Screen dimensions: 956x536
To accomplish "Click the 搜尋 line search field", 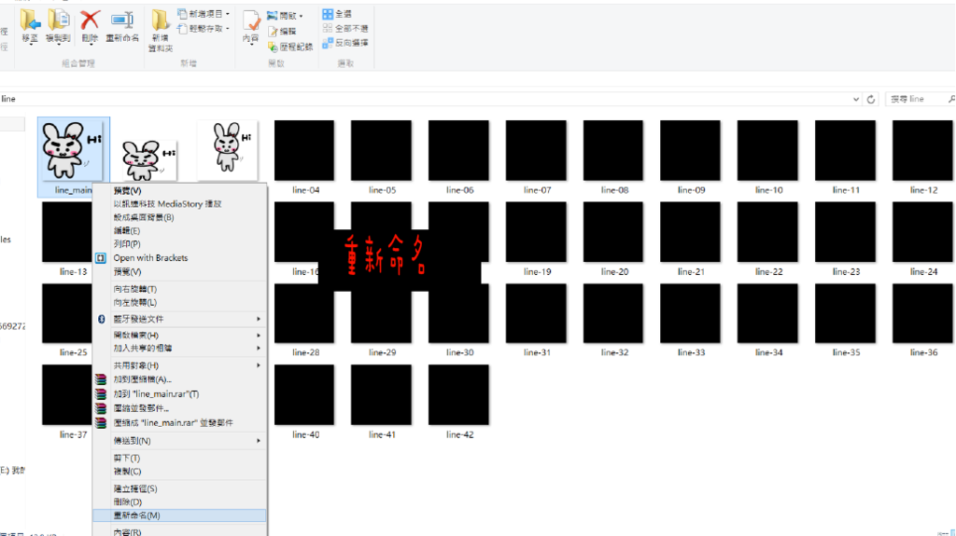I will click(920, 99).
